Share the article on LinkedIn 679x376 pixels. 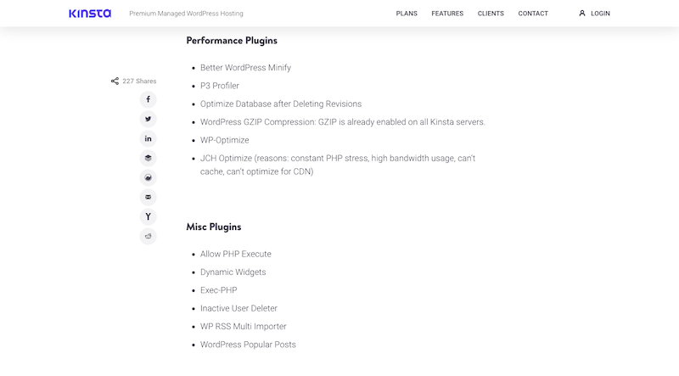(x=148, y=138)
